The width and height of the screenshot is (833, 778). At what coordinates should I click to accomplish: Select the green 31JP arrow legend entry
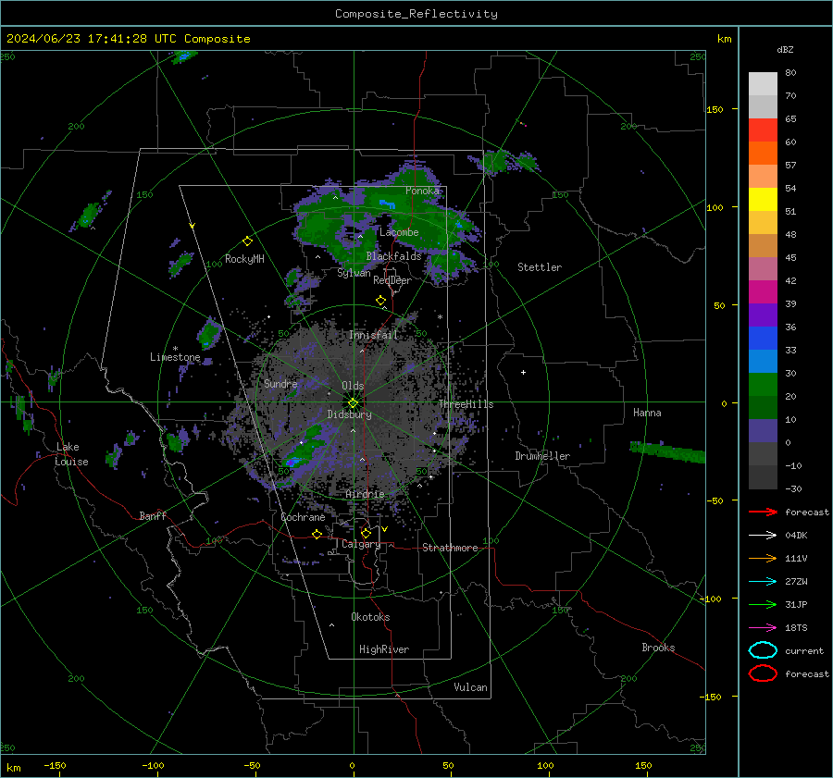(763, 605)
